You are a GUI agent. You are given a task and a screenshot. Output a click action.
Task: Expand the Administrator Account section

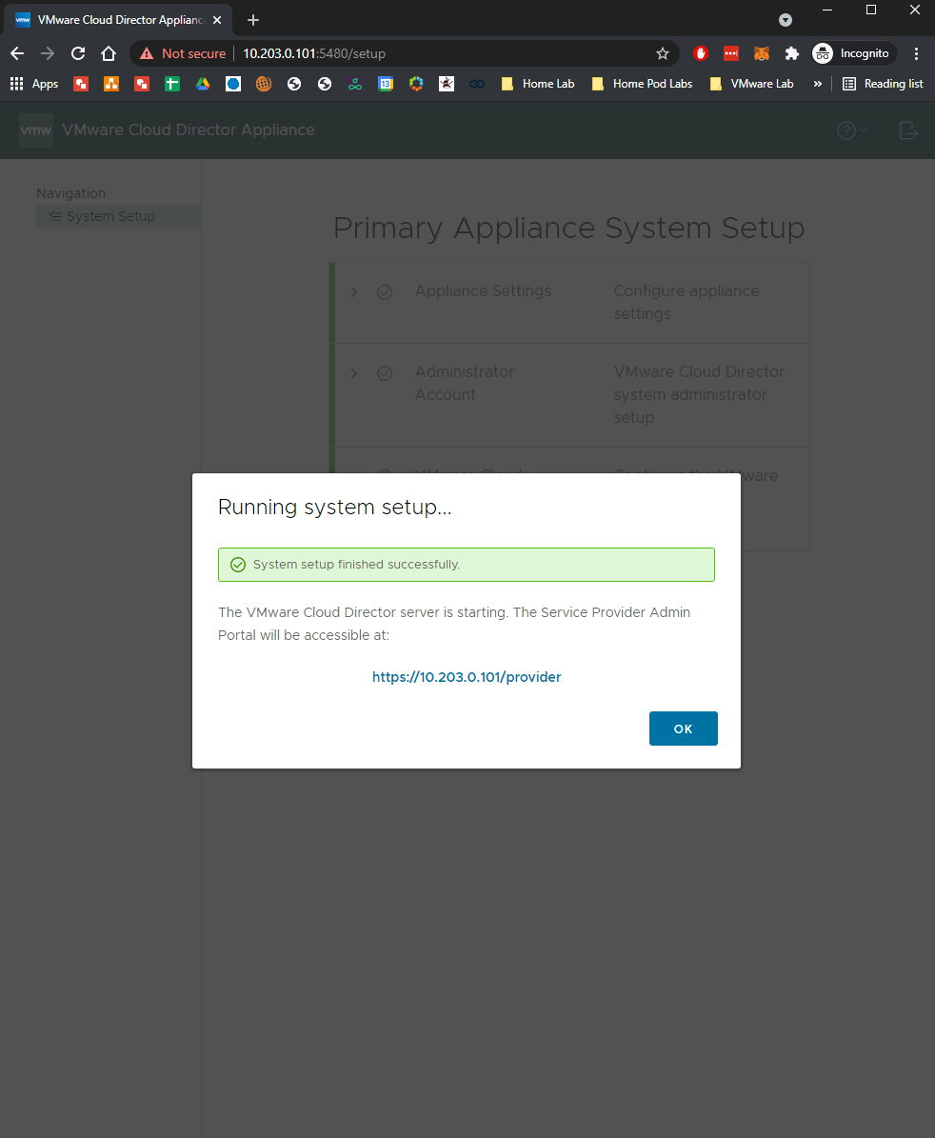[354, 373]
